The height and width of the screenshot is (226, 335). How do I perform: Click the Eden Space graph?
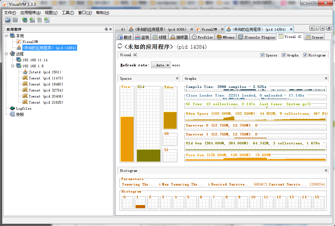255,118
